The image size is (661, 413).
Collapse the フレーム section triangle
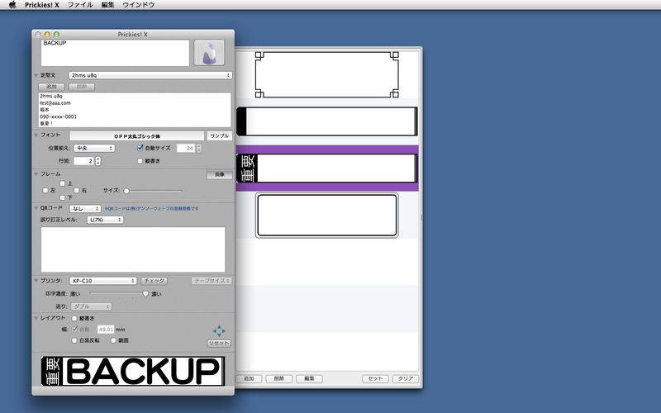(36, 174)
